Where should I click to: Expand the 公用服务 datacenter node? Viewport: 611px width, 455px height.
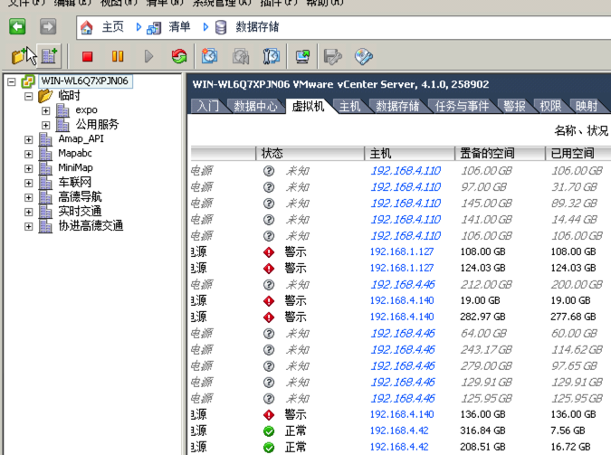click(x=45, y=125)
